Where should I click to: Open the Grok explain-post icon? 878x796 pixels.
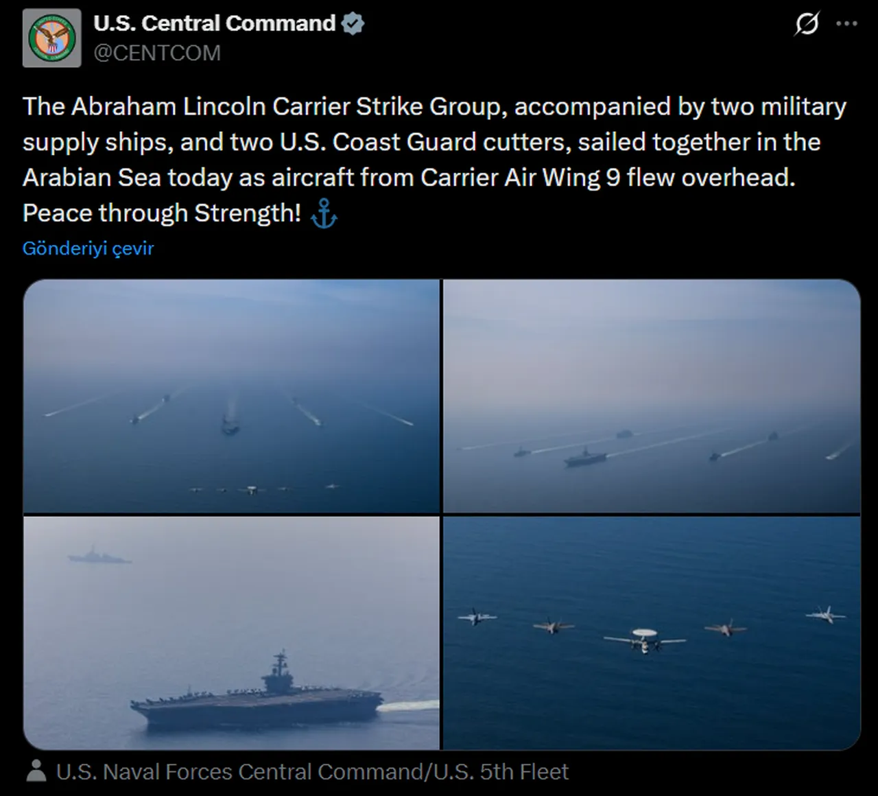(x=807, y=24)
